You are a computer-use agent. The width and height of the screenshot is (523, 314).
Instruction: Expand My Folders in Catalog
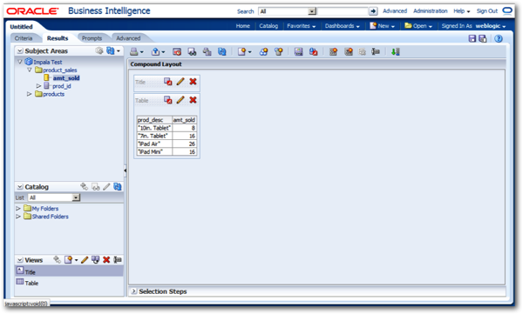18,209
